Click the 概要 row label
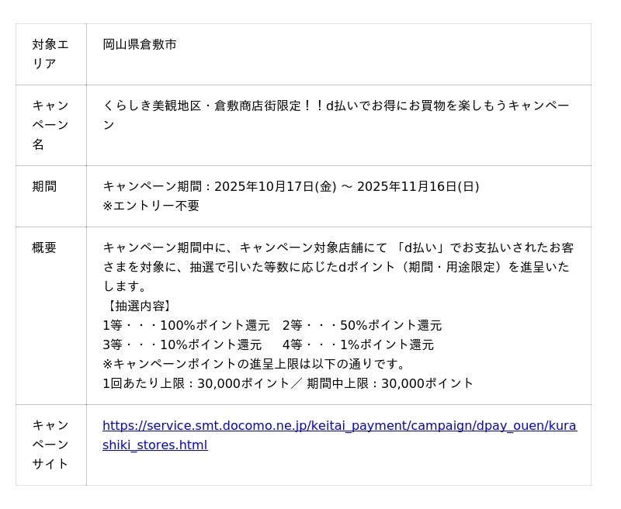The height and width of the screenshot is (509, 621). (44, 248)
